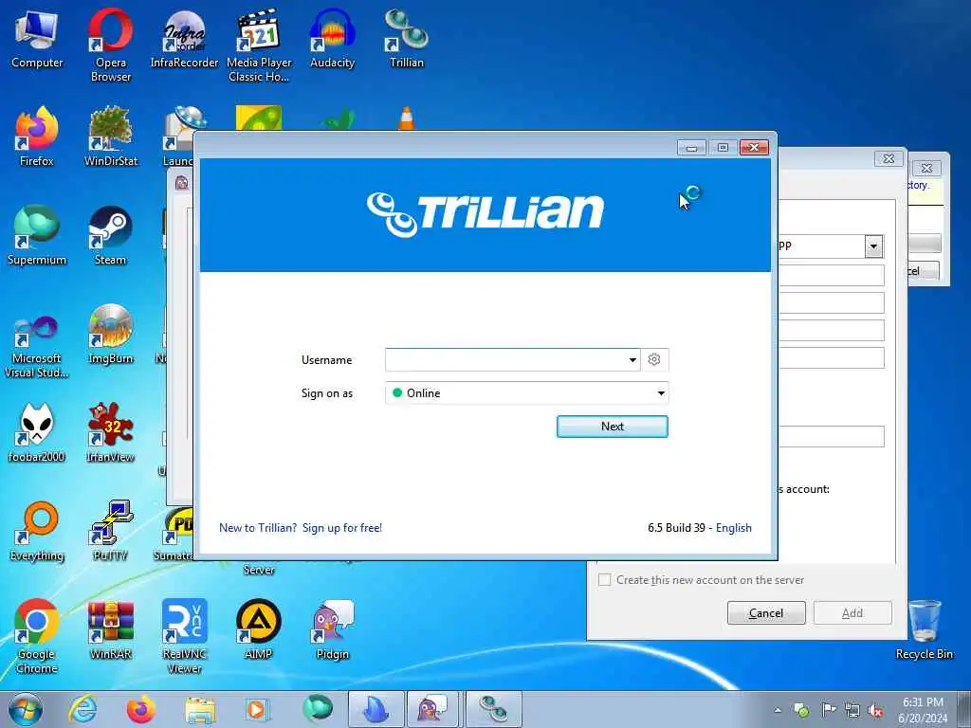Screen dimensions: 971x728
Task: Click the Trillian taskbar button
Action: pos(493,709)
